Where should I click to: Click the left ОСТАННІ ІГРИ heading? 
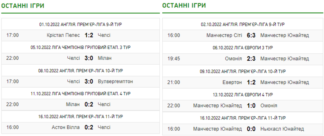click(23, 6)
